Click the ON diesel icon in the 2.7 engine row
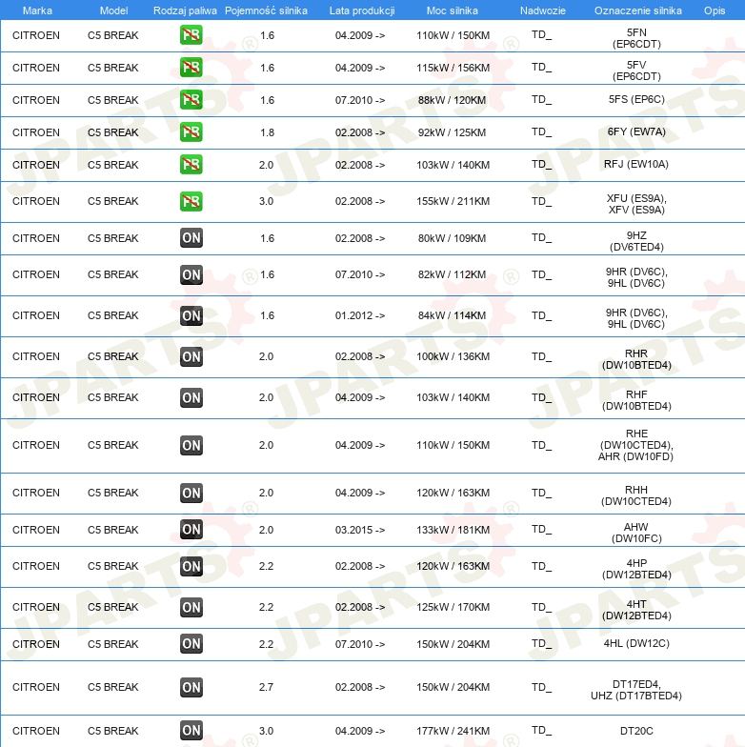The height and width of the screenshot is (747, 745). [x=191, y=687]
